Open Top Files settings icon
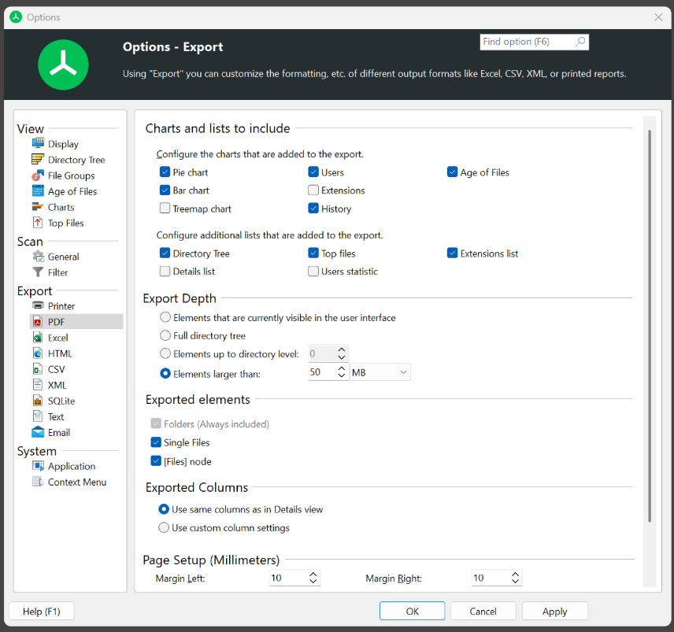 (38, 223)
